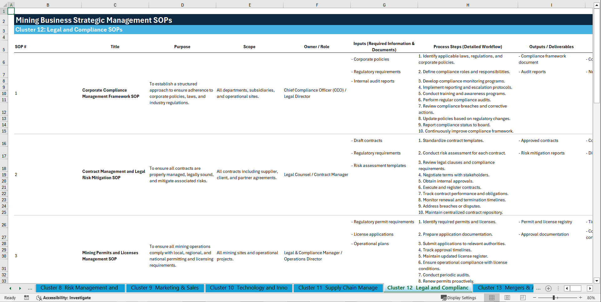Select cell containing Corporate Compliance Management Framework SOP
Viewport: 601px width, 302px height.
110,93
